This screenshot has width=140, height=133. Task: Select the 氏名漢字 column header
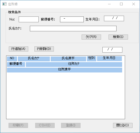[68, 59]
